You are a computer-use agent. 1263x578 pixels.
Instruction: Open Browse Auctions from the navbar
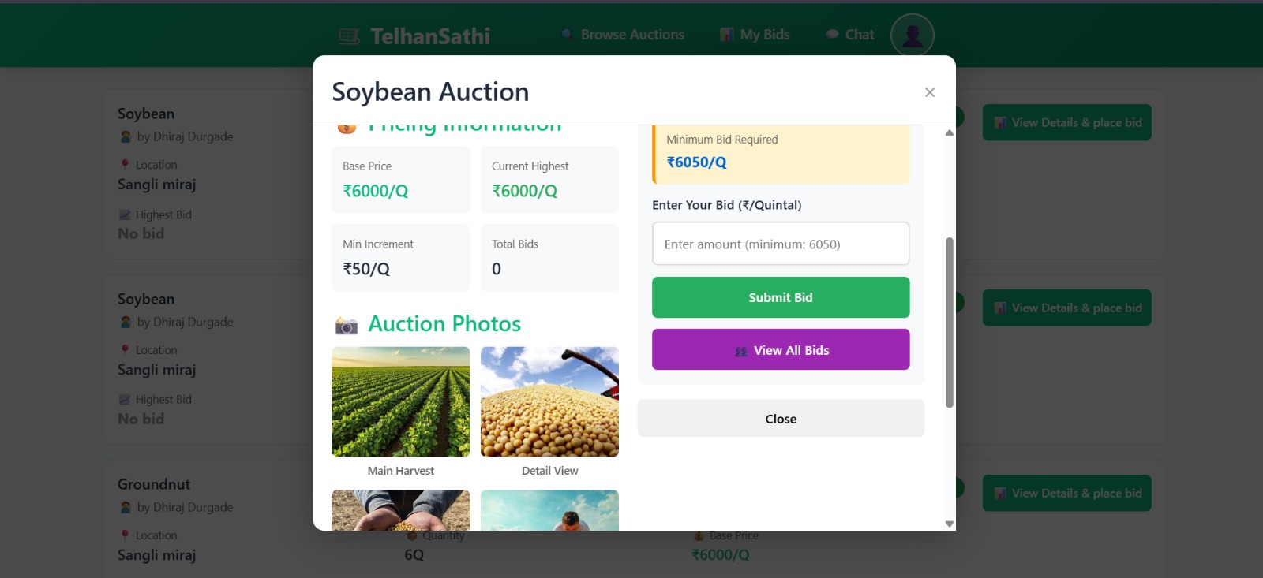[x=623, y=34]
